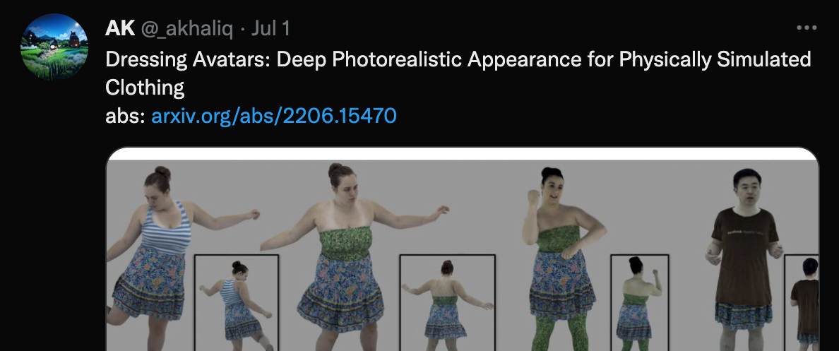Open the @_akhaliq handle profile

tap(186, 28)
